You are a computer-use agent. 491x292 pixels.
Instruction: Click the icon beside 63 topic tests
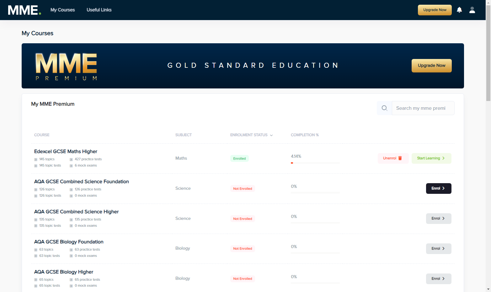click(x=36, y=256)
